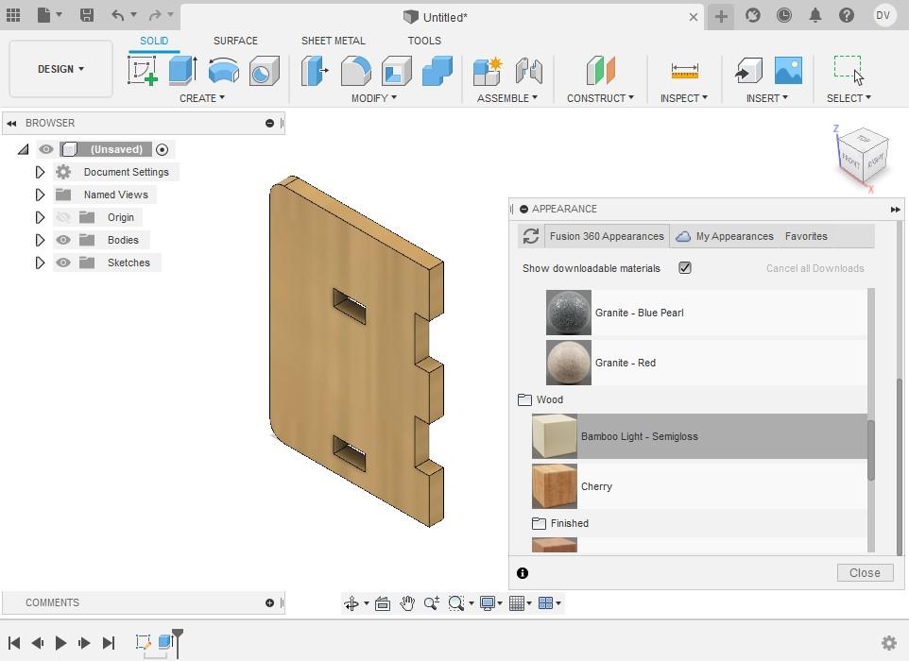This screenshot has width=909, height=661.
Task: Hide the Sketches folder
Action: tap(63, 263)
